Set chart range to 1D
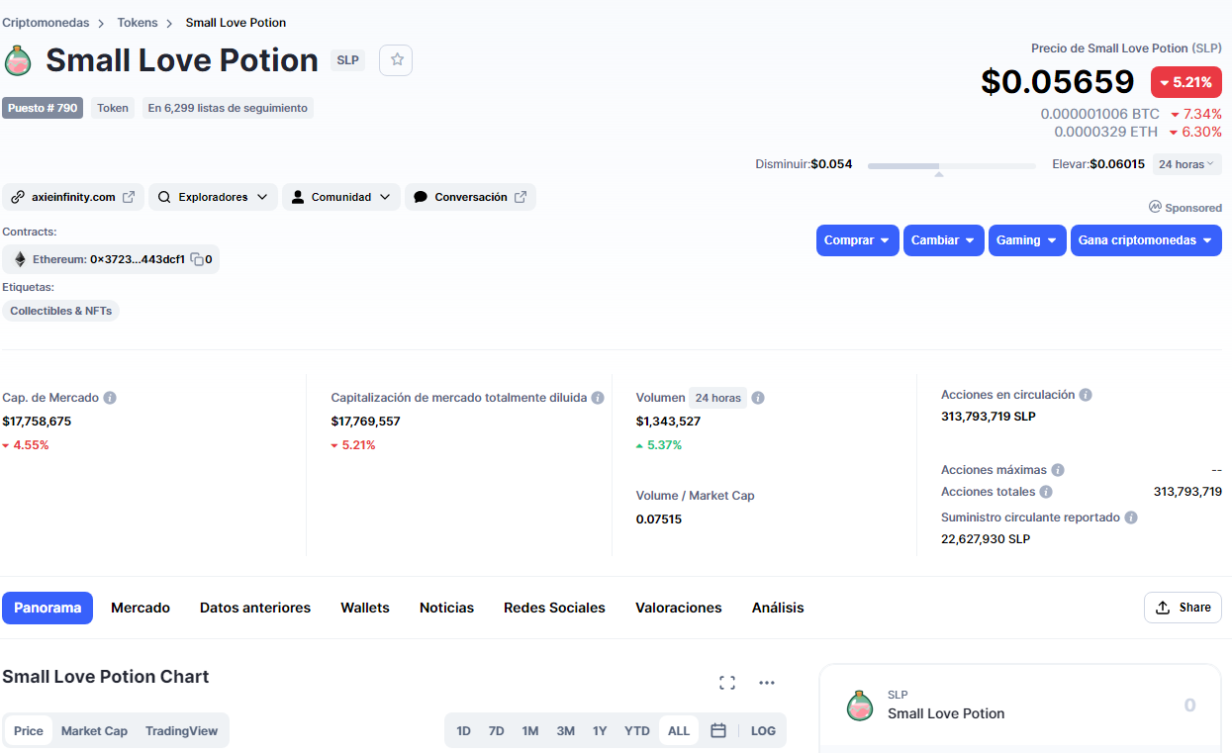 (x=463, y=731)
